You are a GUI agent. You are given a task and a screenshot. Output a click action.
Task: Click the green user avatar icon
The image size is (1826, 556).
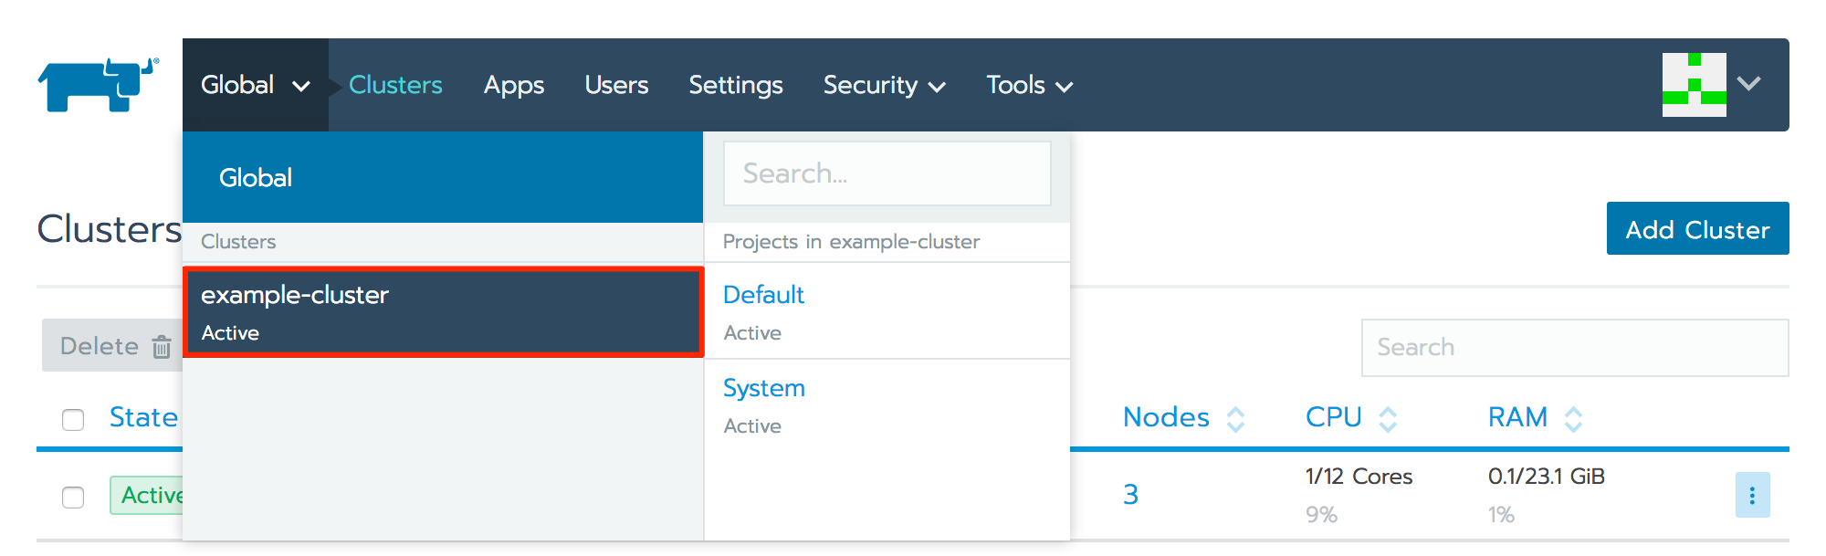click(x=1694, y=85)
